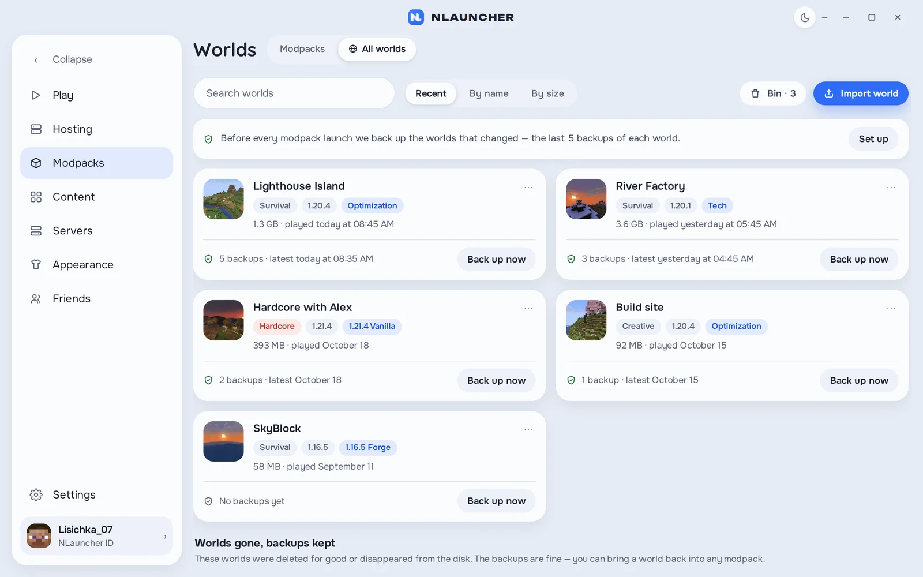Screen dimensions: 923x577
Task: Back up SkyBlock now
Action: coord(496,501)
